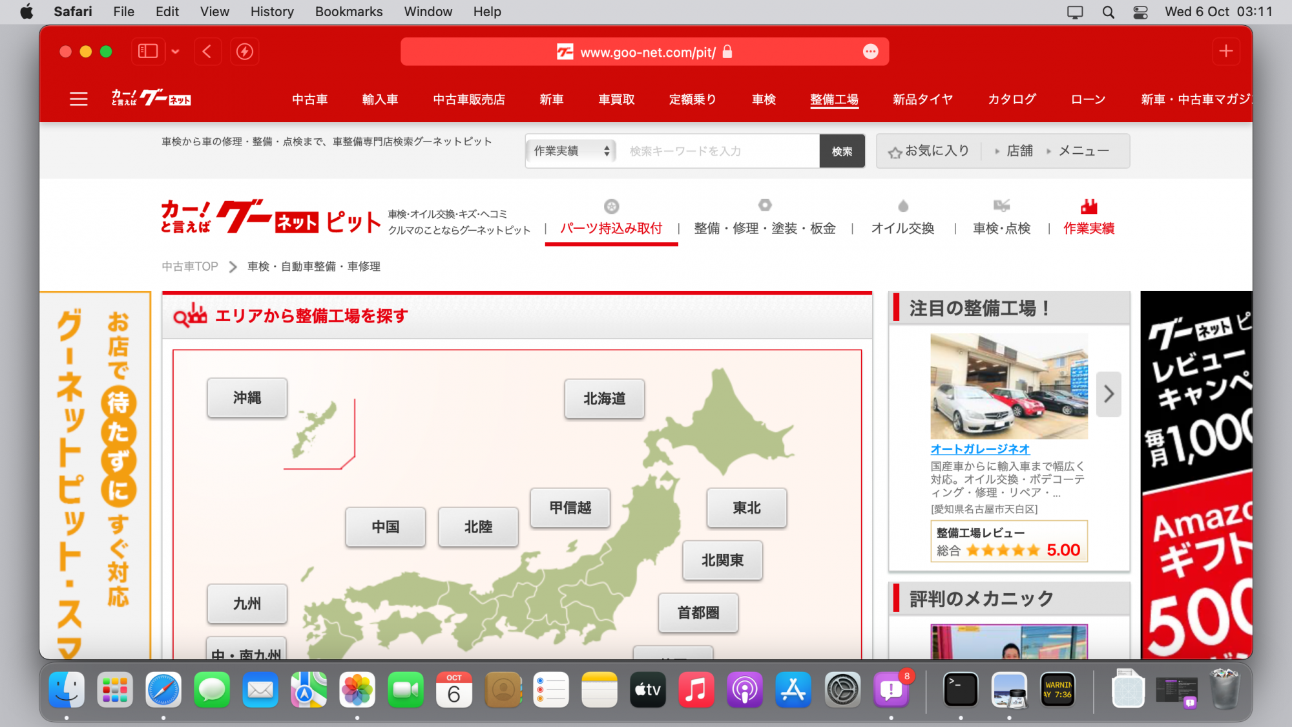Image resolution: width=1292 pixels, height=727 pixels.
Task: Expand the 作業実績 search category dropdown
Action: point(570,151)
